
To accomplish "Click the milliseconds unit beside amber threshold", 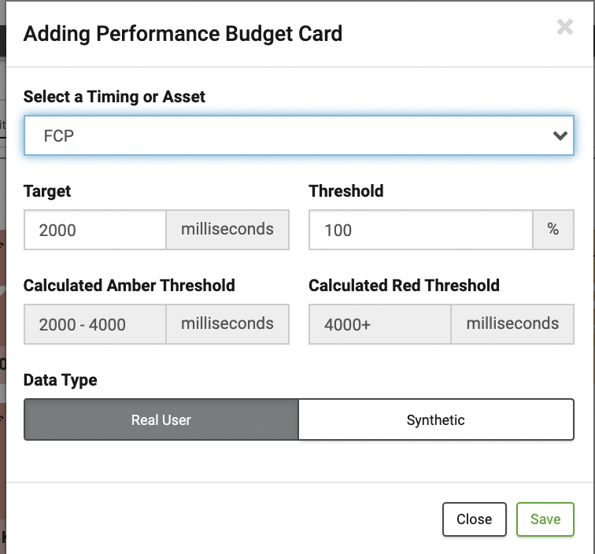I will 227,324.
